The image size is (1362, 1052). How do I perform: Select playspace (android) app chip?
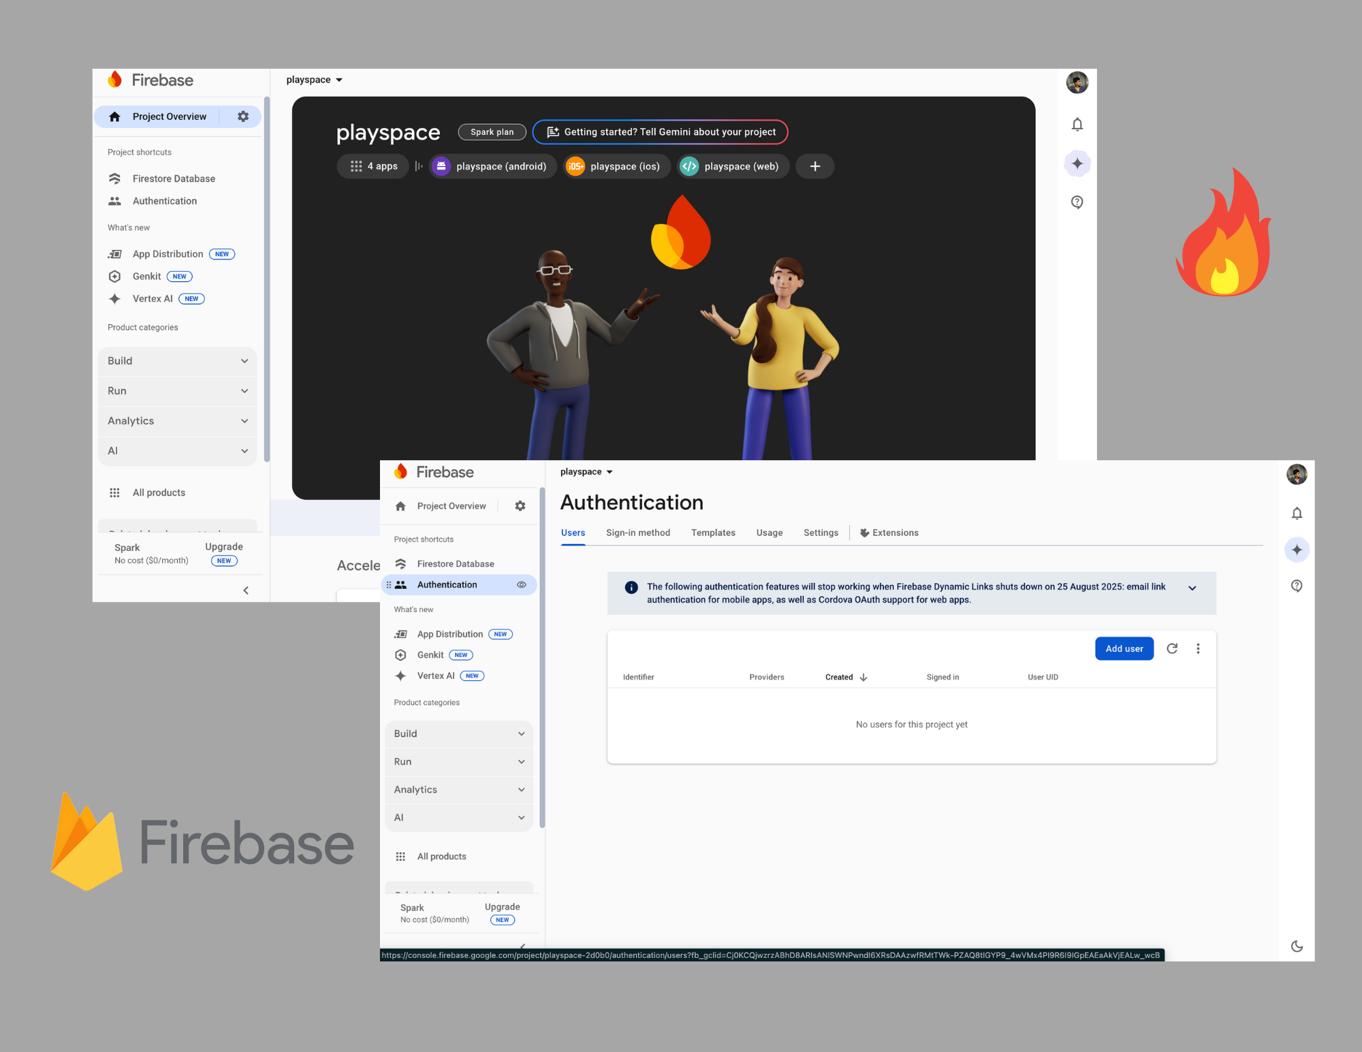pyautogui.click(x=492, y=166)
